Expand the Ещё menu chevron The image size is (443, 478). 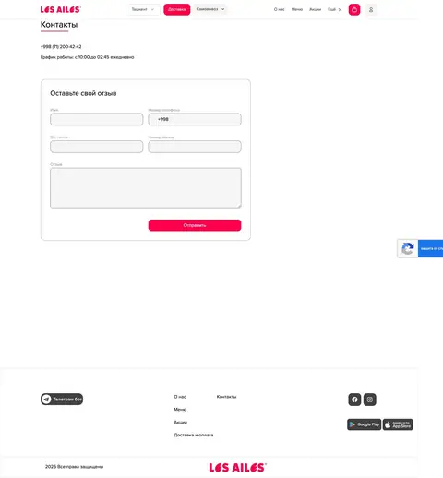click(x=340, y=10)
